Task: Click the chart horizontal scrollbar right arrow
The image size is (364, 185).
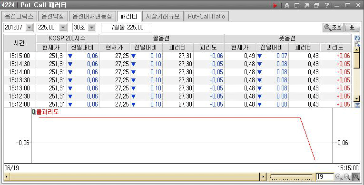Action: pos(263,177)
